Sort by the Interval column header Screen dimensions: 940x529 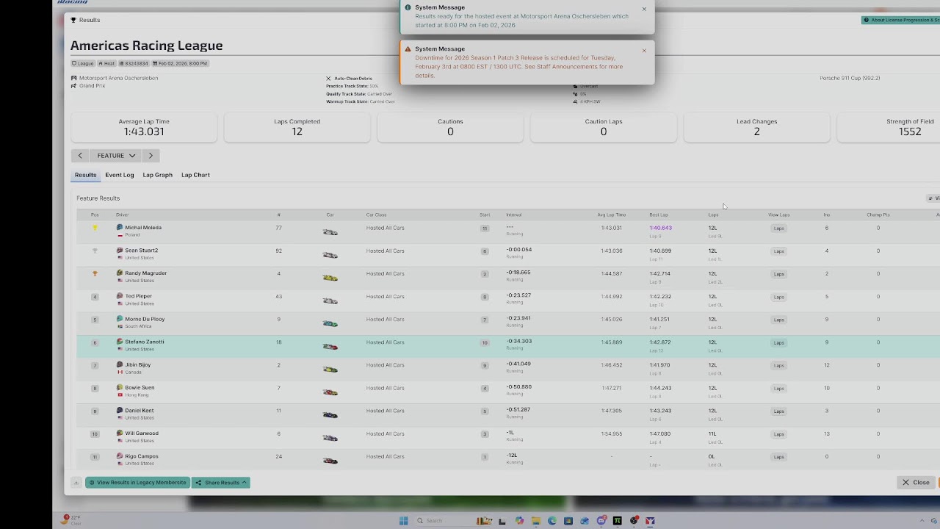514,215
